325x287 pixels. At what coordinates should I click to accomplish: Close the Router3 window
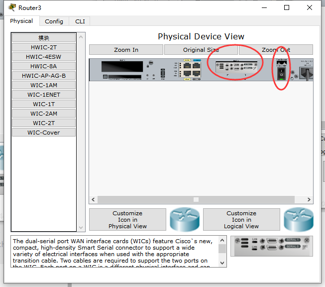[x=310, y=7]
